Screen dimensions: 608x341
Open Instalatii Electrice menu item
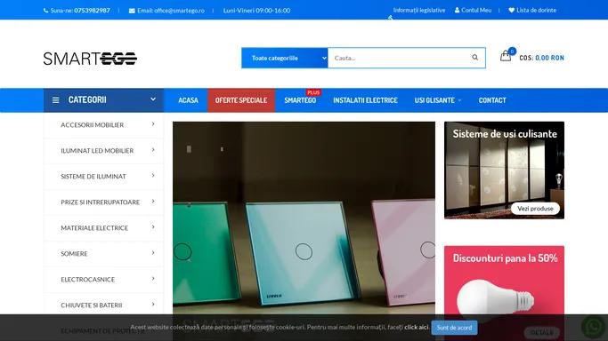365,100
